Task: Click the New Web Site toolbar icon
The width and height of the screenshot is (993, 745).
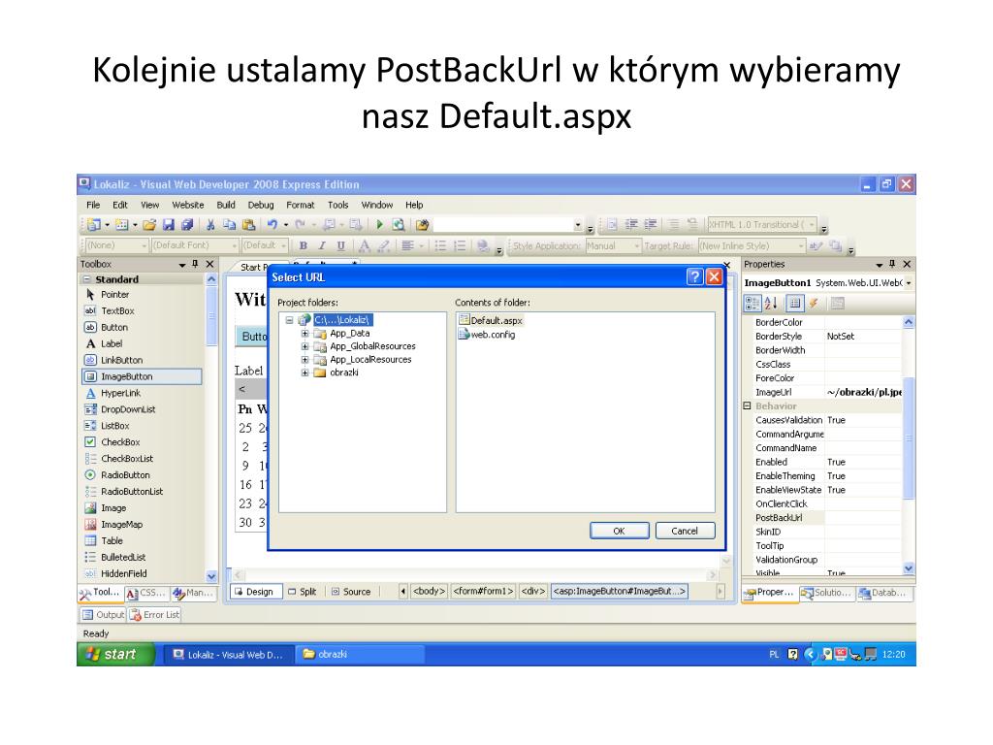Action: (x=94, y=225)
